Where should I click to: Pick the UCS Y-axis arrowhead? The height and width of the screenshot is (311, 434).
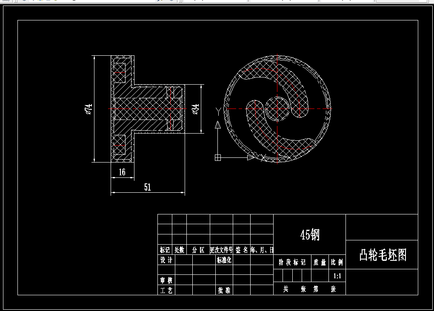218,125
